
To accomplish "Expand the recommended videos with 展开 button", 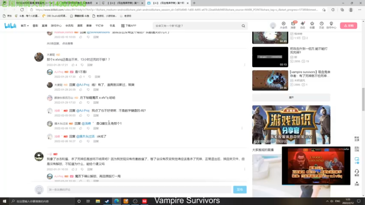I will (x=291, y=97).
